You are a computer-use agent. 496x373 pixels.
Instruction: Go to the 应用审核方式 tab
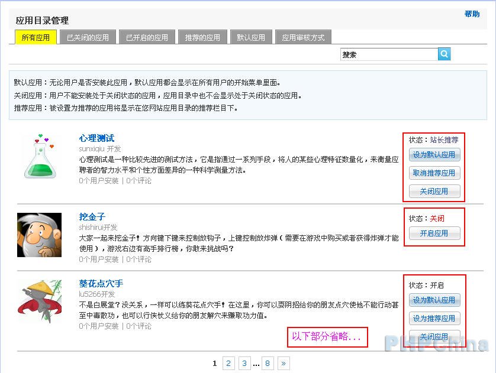[x=303, y=37]
